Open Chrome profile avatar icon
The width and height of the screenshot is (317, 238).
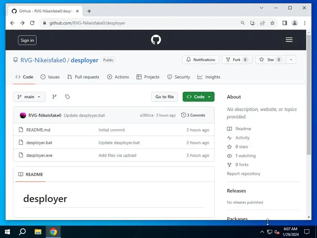(295, 23)
